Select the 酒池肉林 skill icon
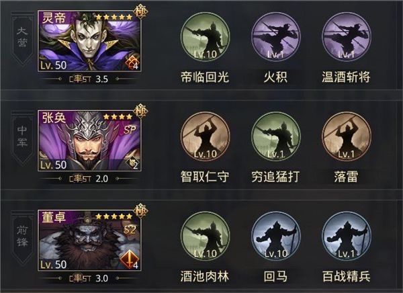This screenshot has width=403, height=293. pos(205,236)
